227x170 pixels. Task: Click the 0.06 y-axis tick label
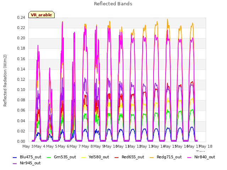(x=21, y=110)
